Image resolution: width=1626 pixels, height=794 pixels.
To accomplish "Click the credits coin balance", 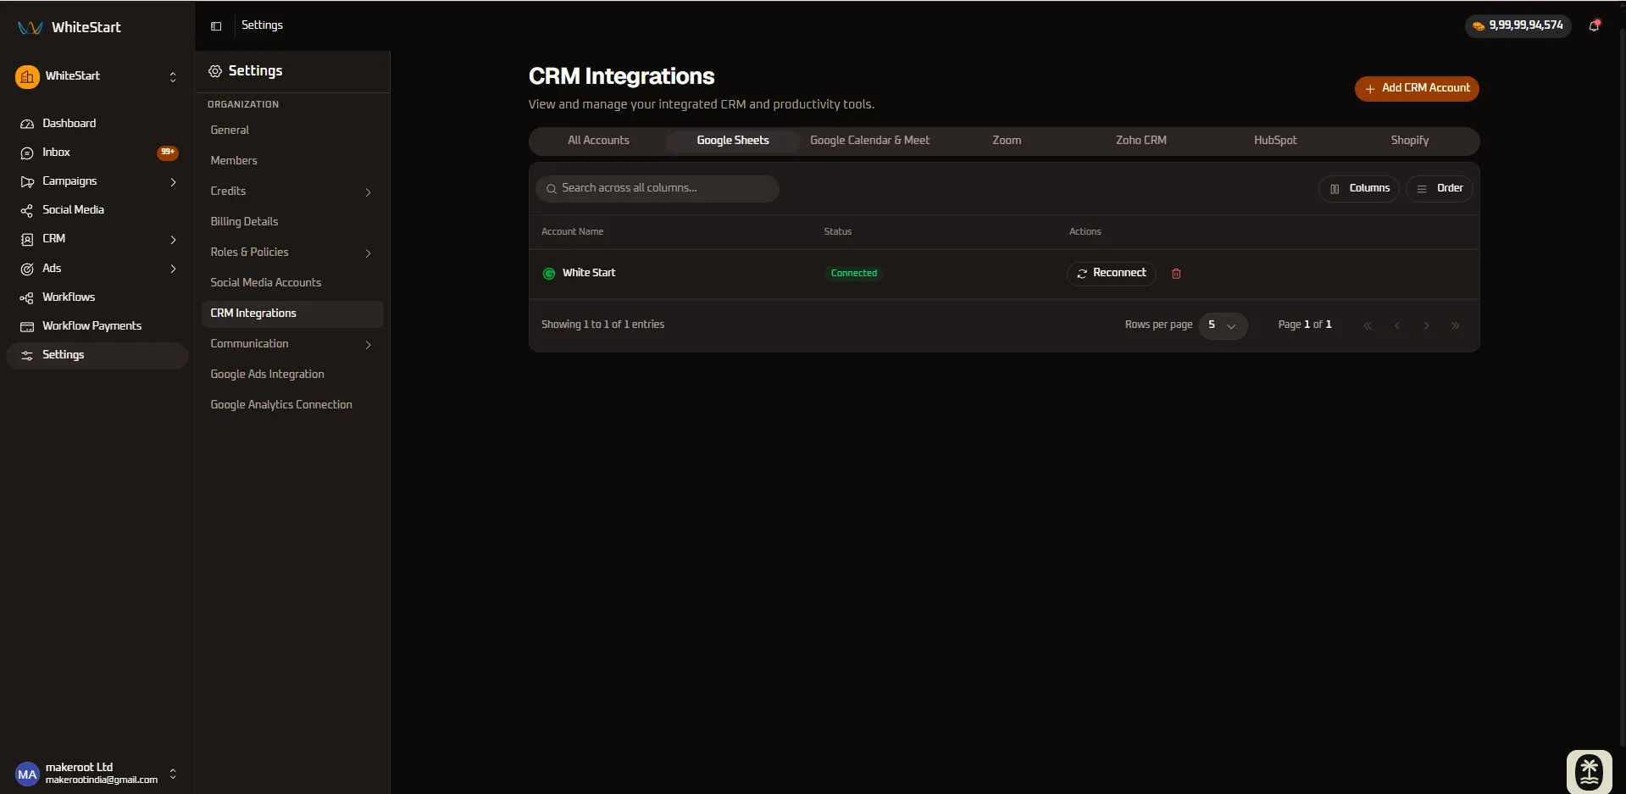I will (x=1518, y=25).
